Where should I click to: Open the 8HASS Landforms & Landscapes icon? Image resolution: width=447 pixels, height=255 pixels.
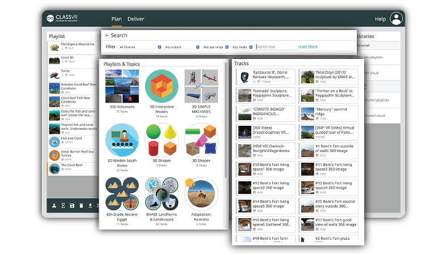pyautogui.click(x=162, y=194)
